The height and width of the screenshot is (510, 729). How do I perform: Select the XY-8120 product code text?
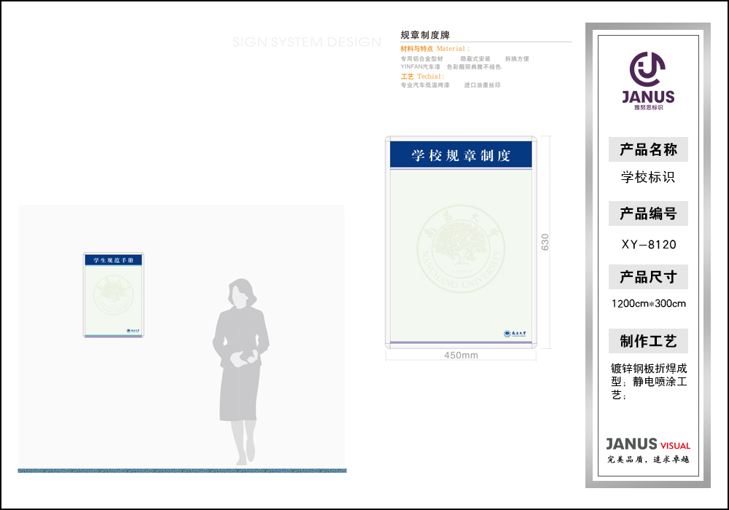click(x=648, y=245)
